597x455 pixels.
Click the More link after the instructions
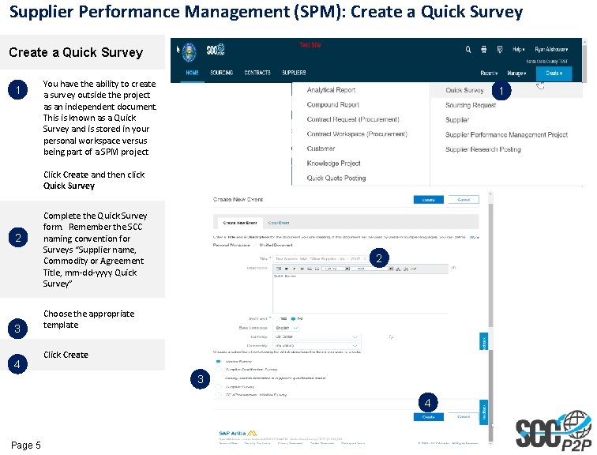click(x=474, y=237)
